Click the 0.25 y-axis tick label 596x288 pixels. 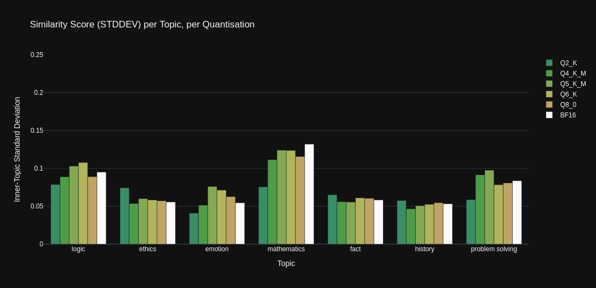(x=37, y=55)
